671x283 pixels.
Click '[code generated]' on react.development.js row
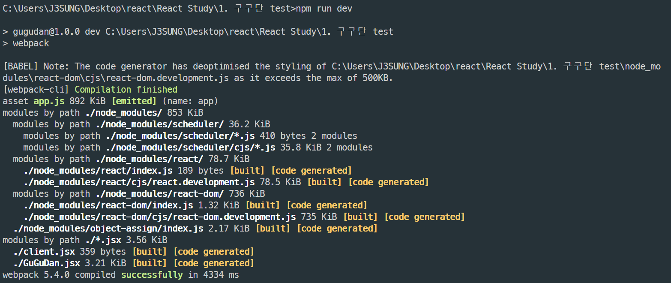click(x=389, y=182)
